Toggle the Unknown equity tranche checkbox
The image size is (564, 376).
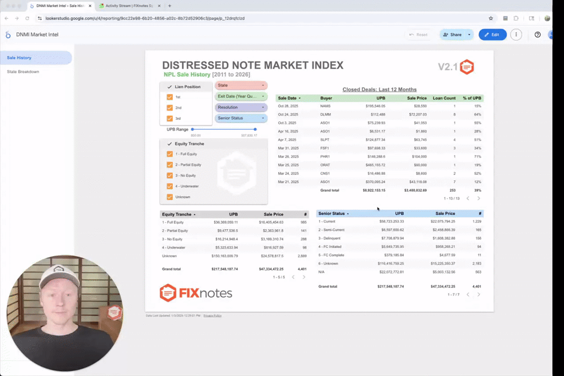pos(170,197)
